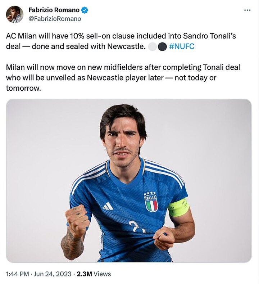Click the clenched fist in the photo
The image size is (259, 284).
[77, 221]
